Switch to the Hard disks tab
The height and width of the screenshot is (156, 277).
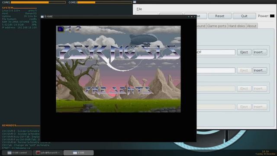pyautogui.click(x=237, y=26)
